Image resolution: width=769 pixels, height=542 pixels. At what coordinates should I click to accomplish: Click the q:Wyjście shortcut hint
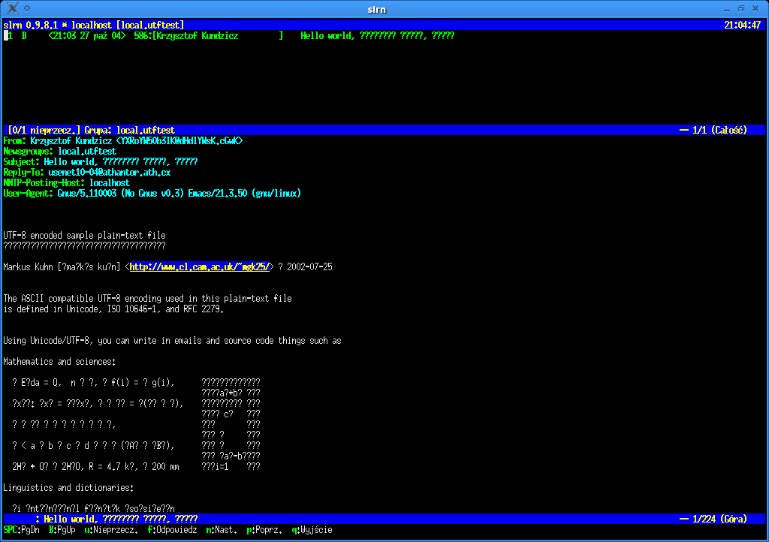[x=312, y=530]
